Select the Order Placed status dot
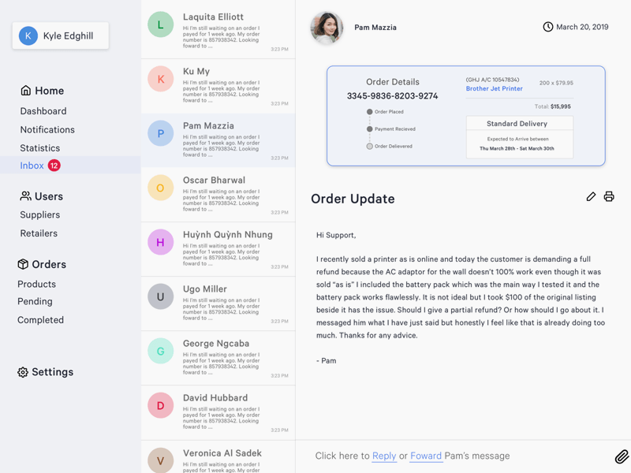The width and height of the screenshot is (631, 473). [368, 111]
